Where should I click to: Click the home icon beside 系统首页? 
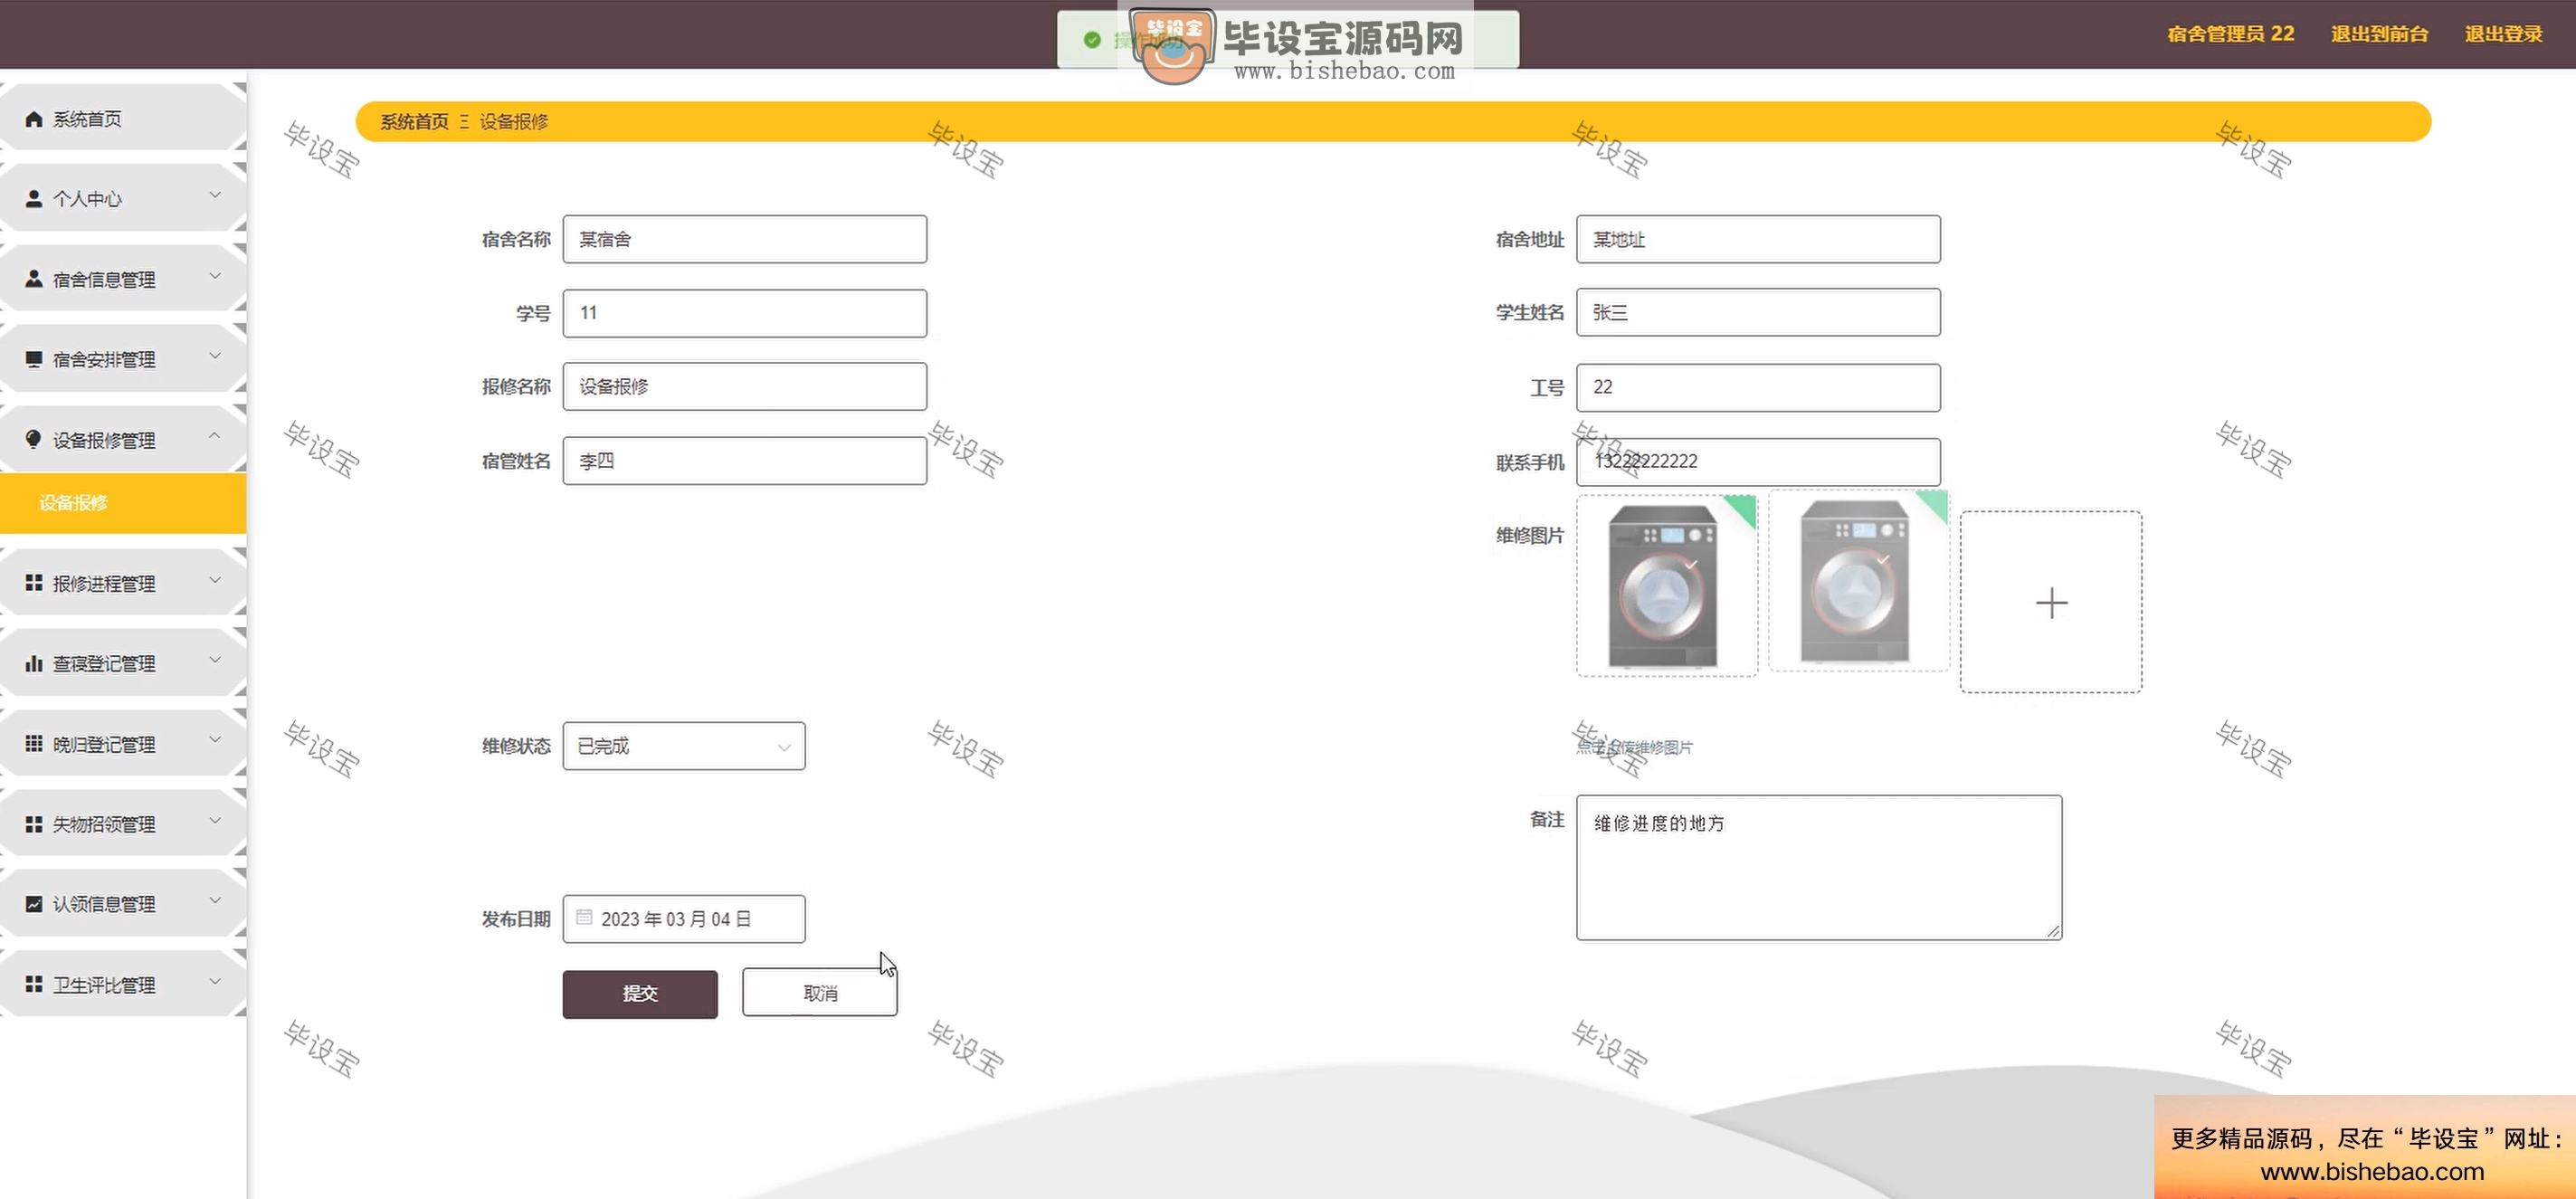(34, 119)
